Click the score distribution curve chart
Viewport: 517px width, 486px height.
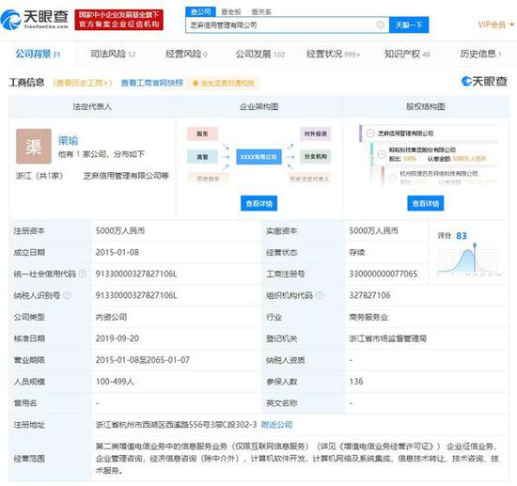click(x=469, y=259)
